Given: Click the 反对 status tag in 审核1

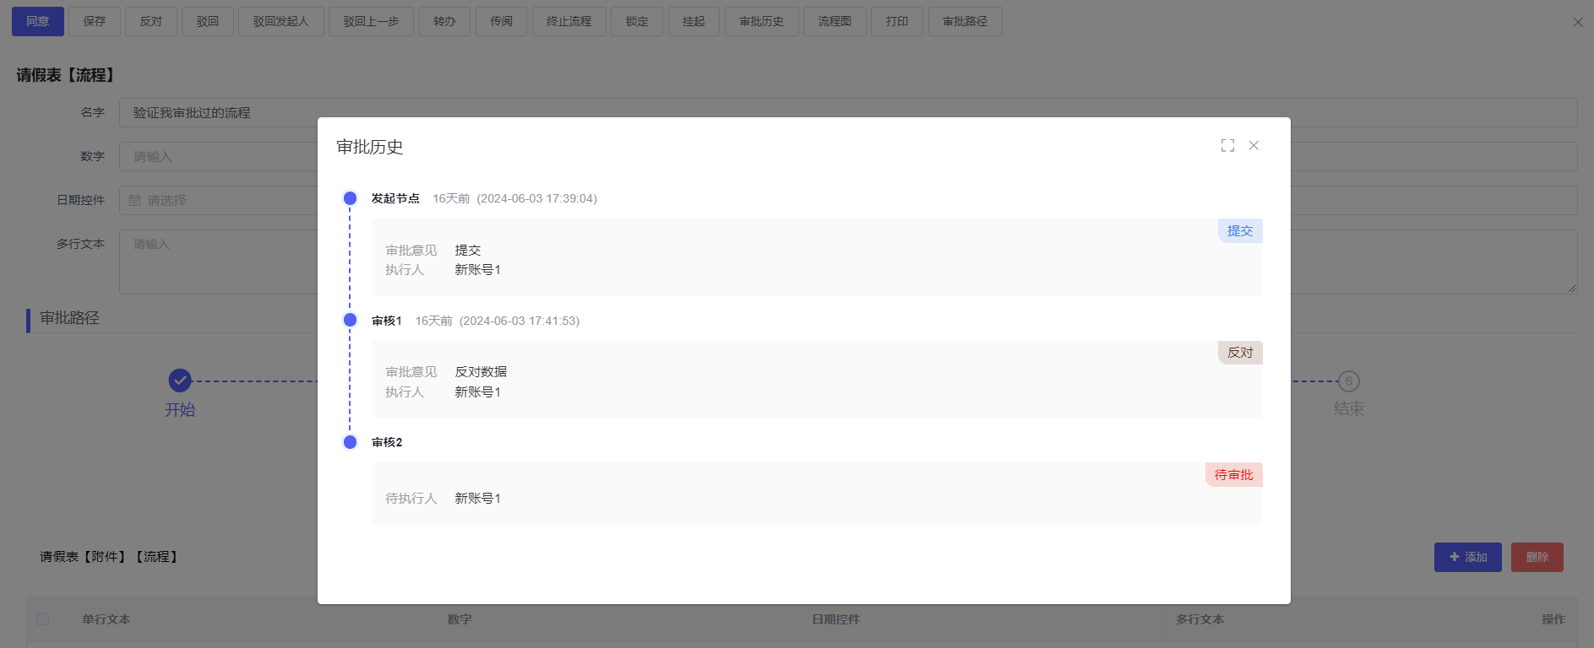Looking at the screenshot, I should pyautogui.click(x=1239, y=353).
